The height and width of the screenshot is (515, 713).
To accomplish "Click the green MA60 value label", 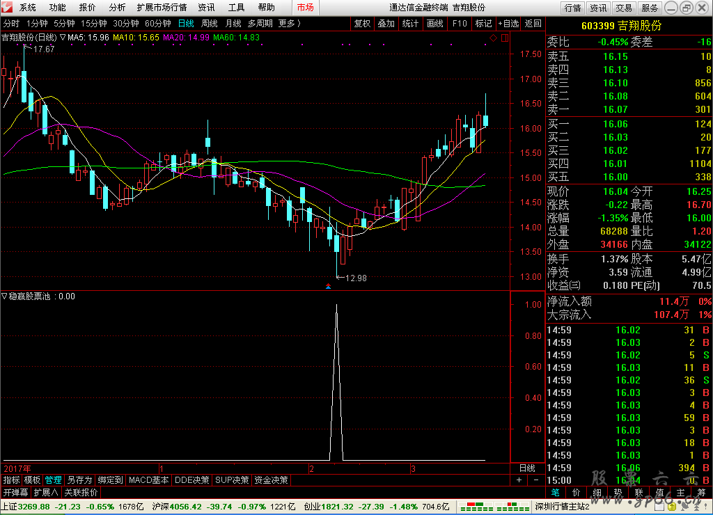I will pos(236,38).
